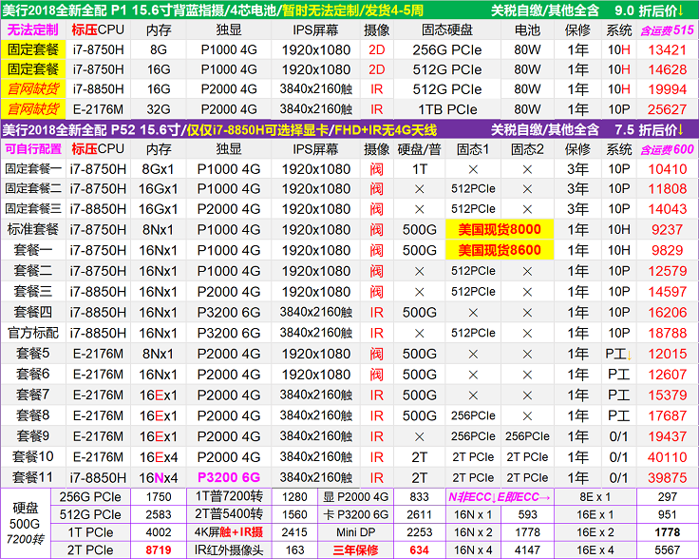Click the price 19437
Image resolution: width=699 pixels, height=559 pixels.
(667, 436)
